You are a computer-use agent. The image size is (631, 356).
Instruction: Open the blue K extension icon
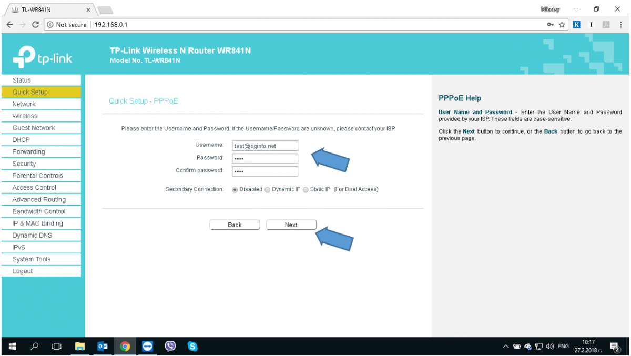pos(577,25)
